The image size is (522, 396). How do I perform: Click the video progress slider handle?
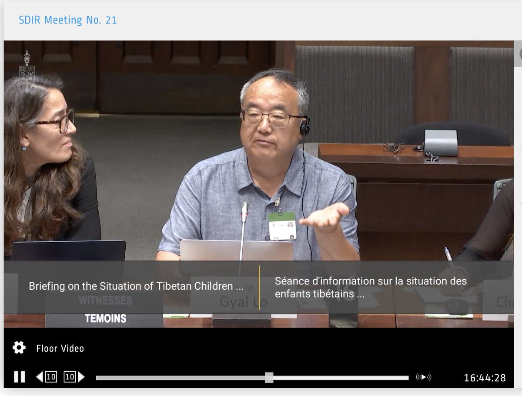click(x=269, y=378)
